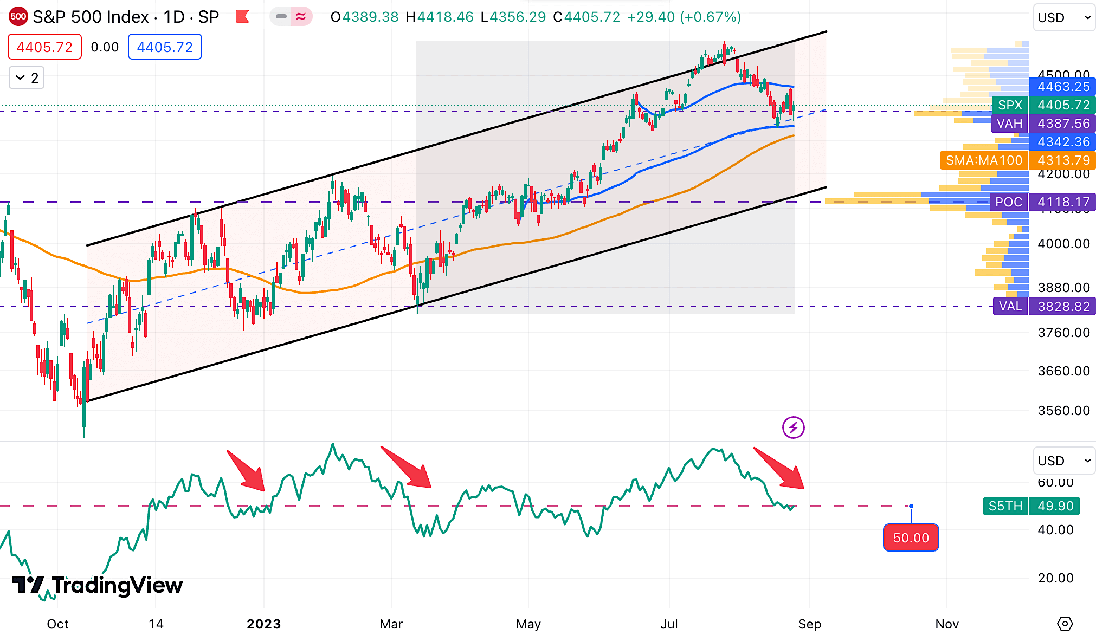
Task: Click the green S5TH indicator label
Action: coord(1005,506)
